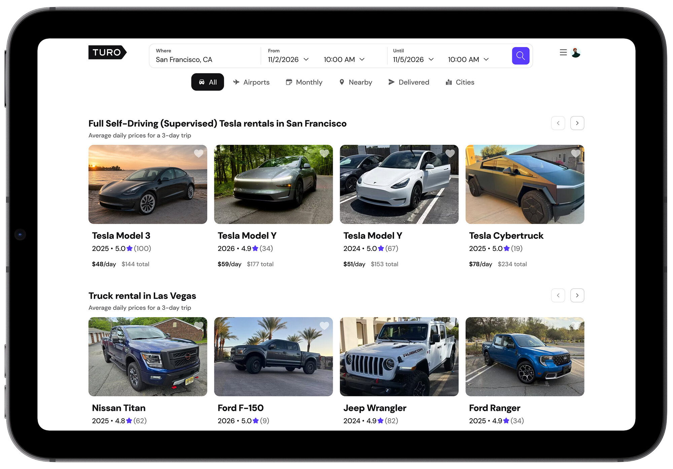Screen dimensions: 673x469
Task: Click the purple search magnifier button
Action: [x=520, y=56]
